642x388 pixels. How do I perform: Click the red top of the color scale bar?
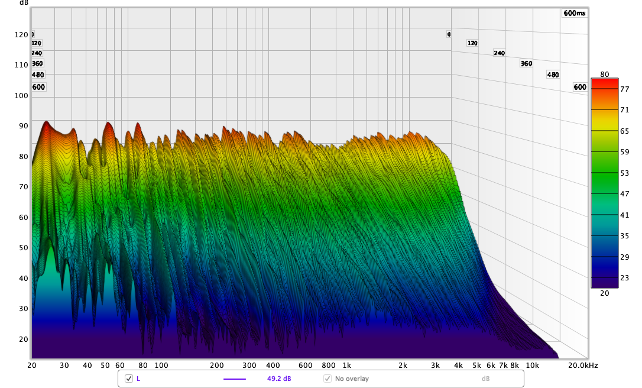coord(604,83)
